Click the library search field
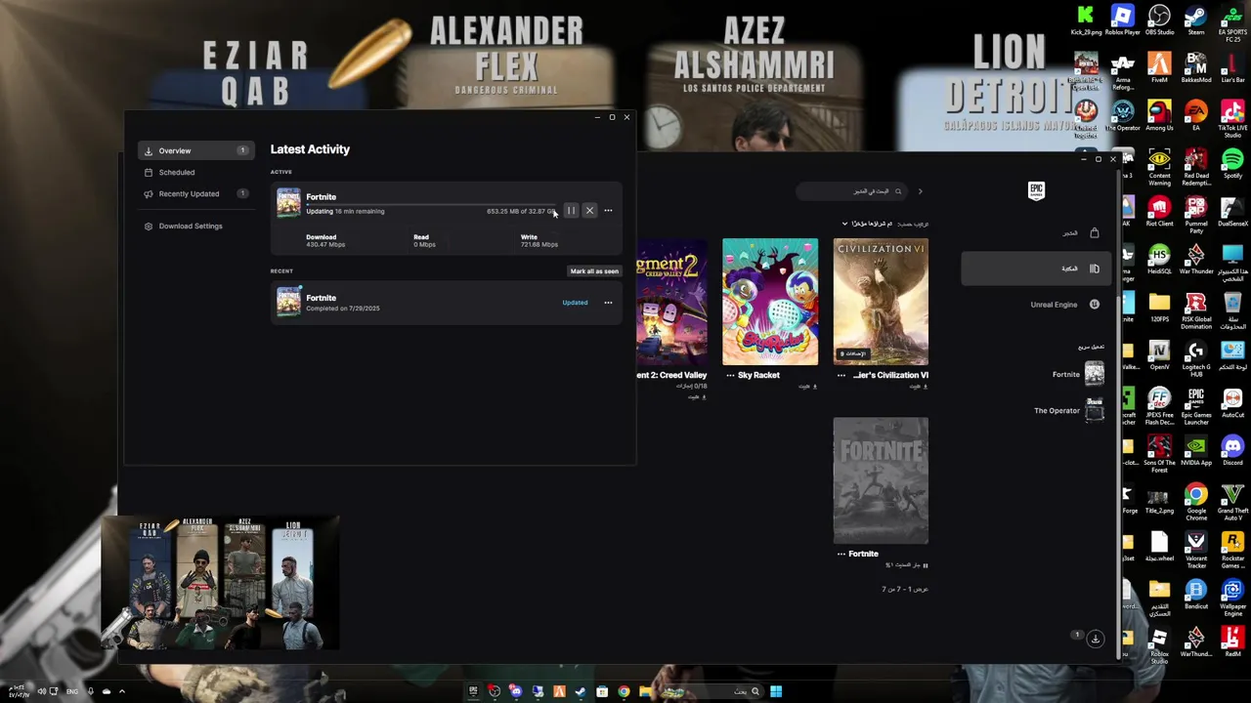The width and height of the screenshot is (1251, 703). tap(851, 191)
